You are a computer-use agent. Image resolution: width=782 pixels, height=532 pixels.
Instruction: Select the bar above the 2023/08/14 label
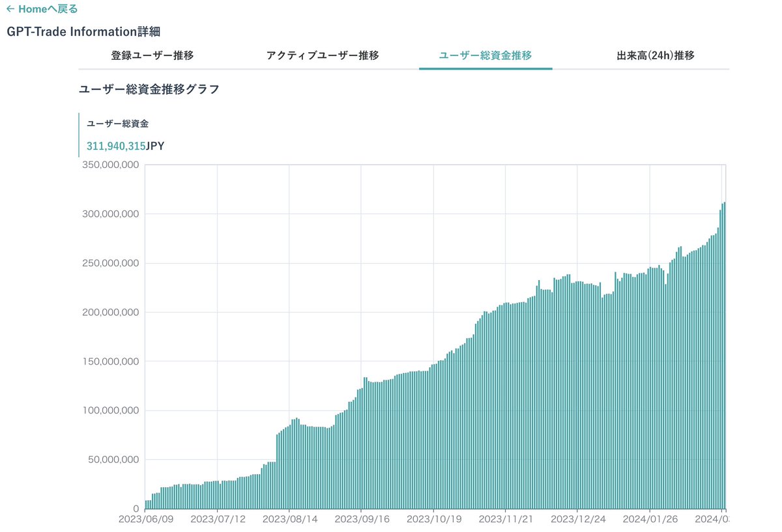pyautogui.click(x=291, y=469)
